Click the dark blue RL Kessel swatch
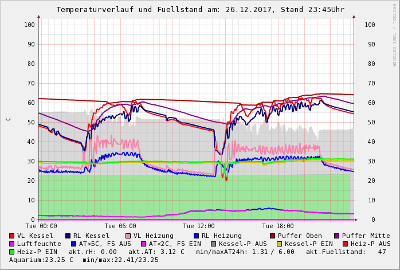The width and height of the screenshot is (400, 270). click(x=68, y=236)
